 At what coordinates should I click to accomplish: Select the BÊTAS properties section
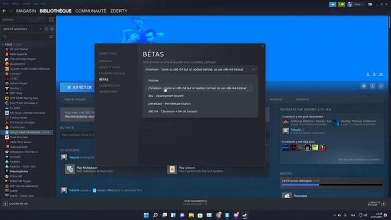104,79
